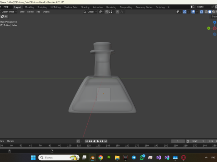Open proportional editing falloff menu
217x162 pixels.
(122, 12)
